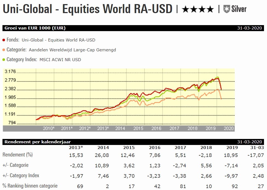Click the 2010* label on chart axis

[49, 128]
